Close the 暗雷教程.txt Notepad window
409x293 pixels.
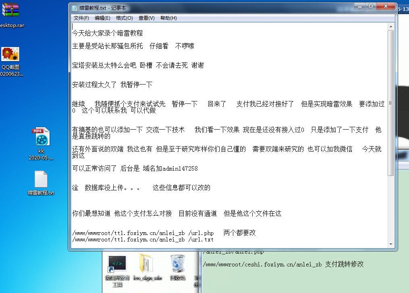coord(386,6)
